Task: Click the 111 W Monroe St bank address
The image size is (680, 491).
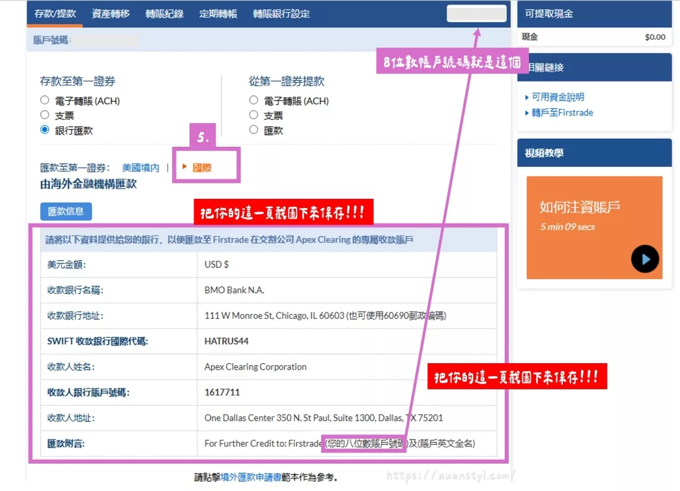Action: coord(325,316)
